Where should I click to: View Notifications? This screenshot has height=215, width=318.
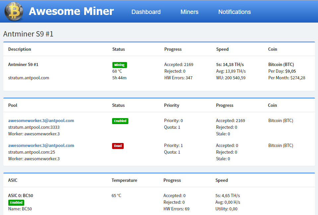(x=234, y=12)
